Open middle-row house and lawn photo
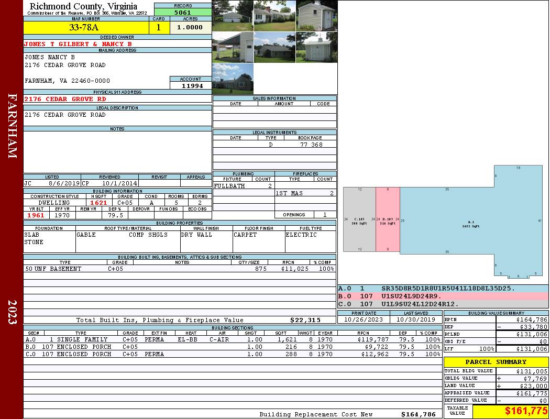The width and height of the screenshot is (550, 419). [274, 47]
